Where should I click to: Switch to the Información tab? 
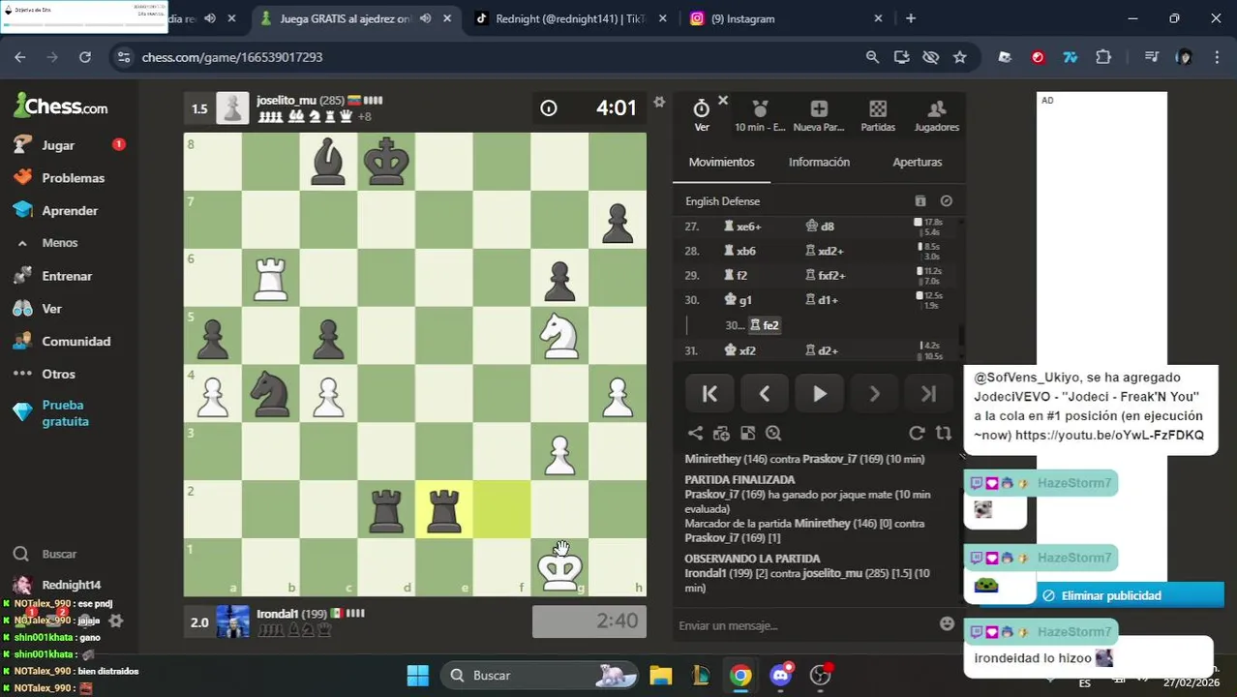pyautogui.click(x=819, y=163)
